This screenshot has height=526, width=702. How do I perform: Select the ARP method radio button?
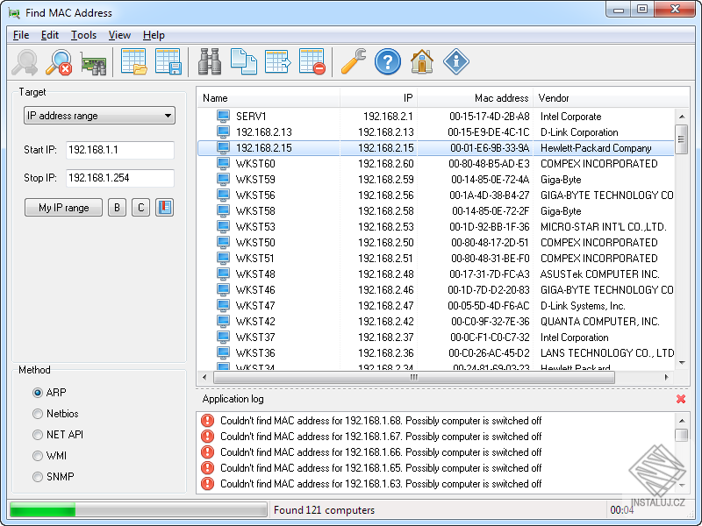click(x=38, y=393)
